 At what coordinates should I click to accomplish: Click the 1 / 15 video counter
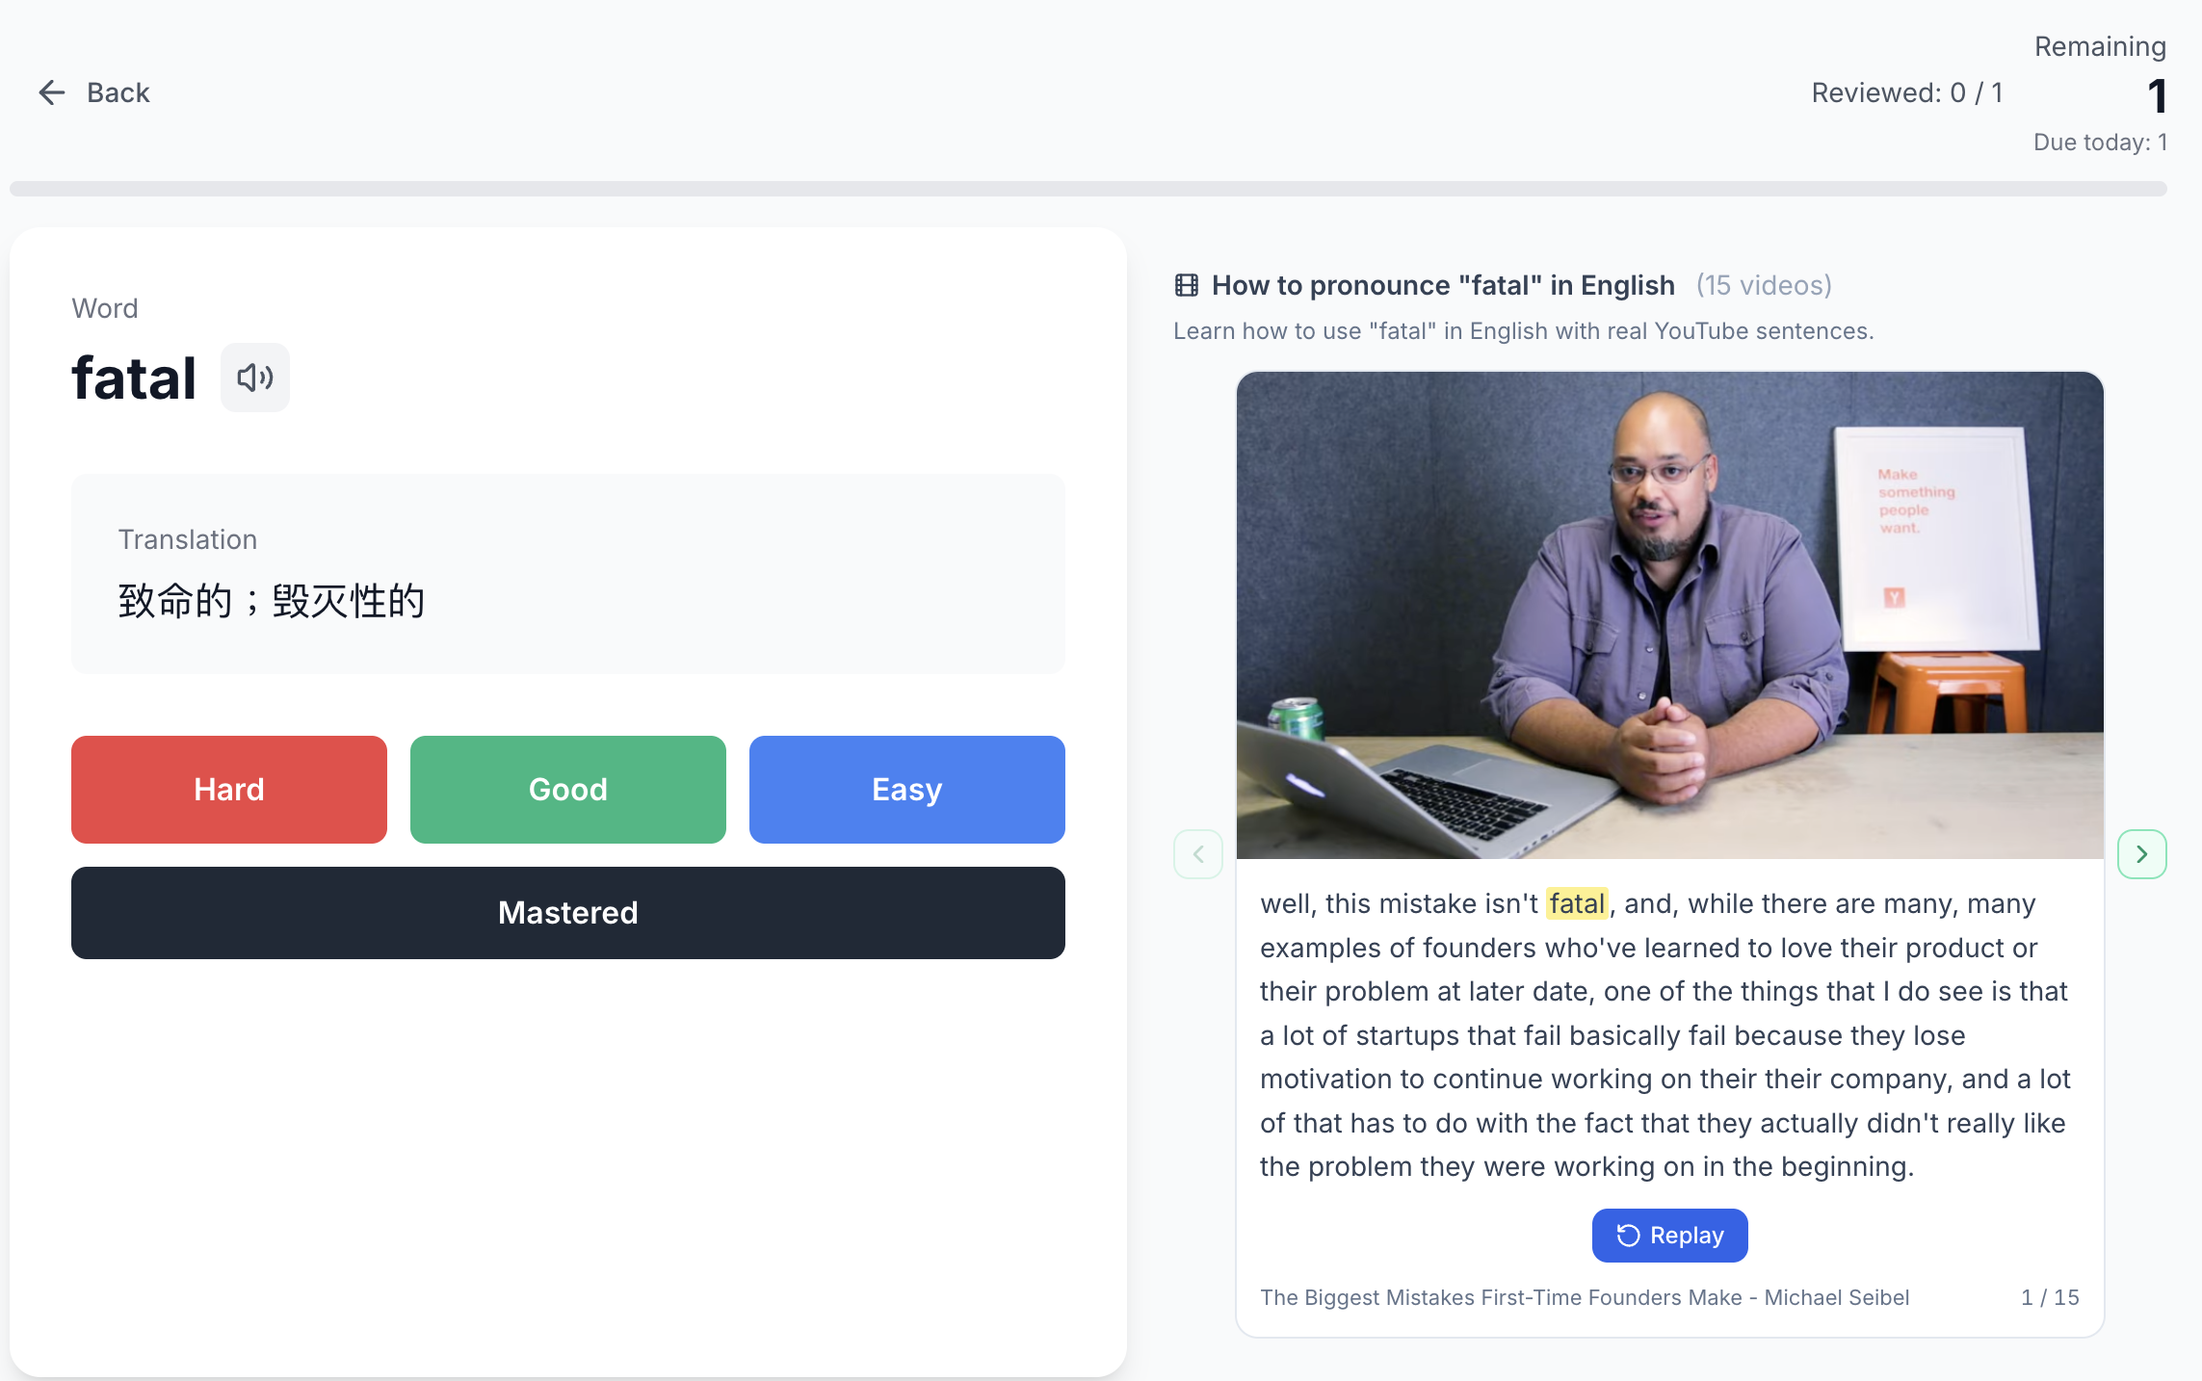[x=2050, y=1297]
